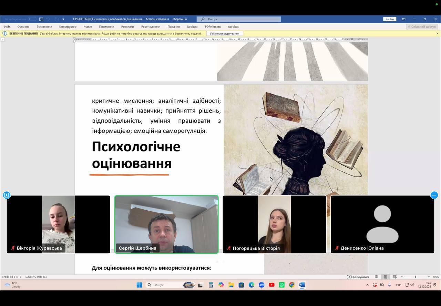This screenshot has height=306, width=441.
Task: Adjust the zoom slider handle in status bar
Action: pos(415,277)
